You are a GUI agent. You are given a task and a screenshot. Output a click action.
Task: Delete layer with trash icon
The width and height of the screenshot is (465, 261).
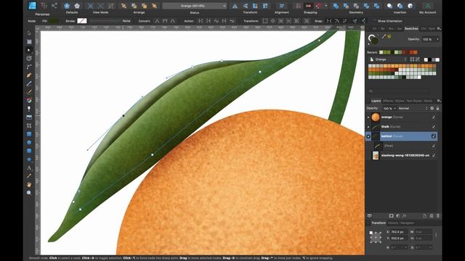438,216
